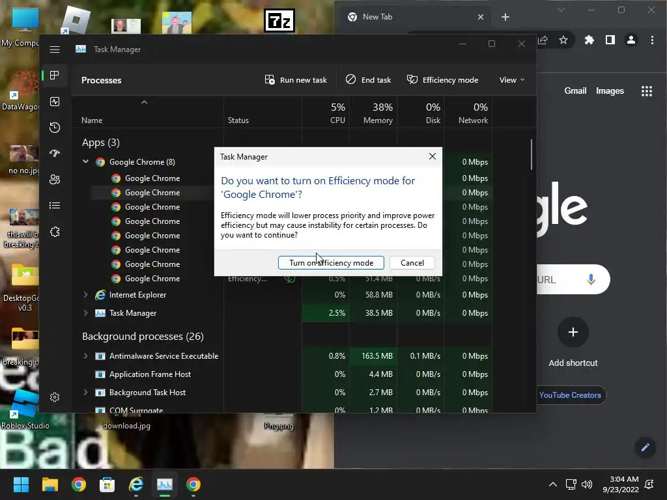Open Services page icon in sidebar
667x500 pixels.
point(55,232)
